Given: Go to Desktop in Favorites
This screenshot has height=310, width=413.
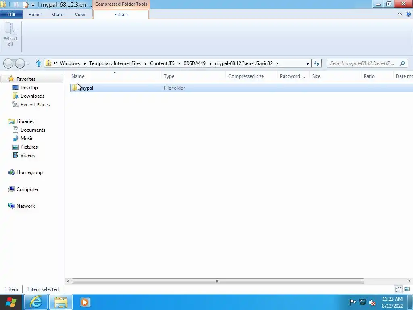Looking at the screenshot, I should [29, 87].
